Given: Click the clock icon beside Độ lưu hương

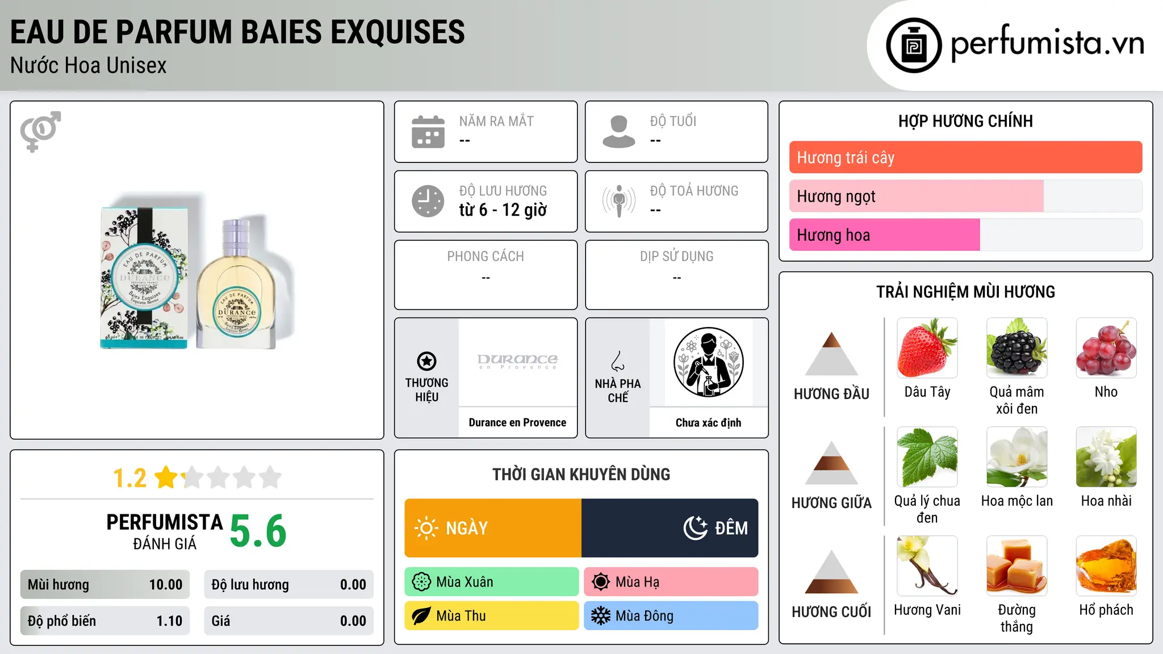Looking at the screenshot, I should [x=428, y=201].
